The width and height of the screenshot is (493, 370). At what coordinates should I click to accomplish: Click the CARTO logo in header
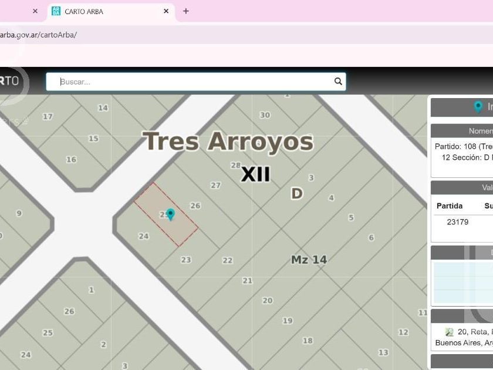point(9,81)
